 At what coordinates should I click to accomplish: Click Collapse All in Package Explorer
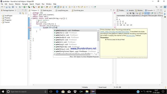pos(20,13)
